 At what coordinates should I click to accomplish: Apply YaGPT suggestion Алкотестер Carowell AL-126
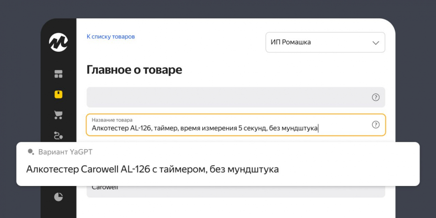(153, 170)
